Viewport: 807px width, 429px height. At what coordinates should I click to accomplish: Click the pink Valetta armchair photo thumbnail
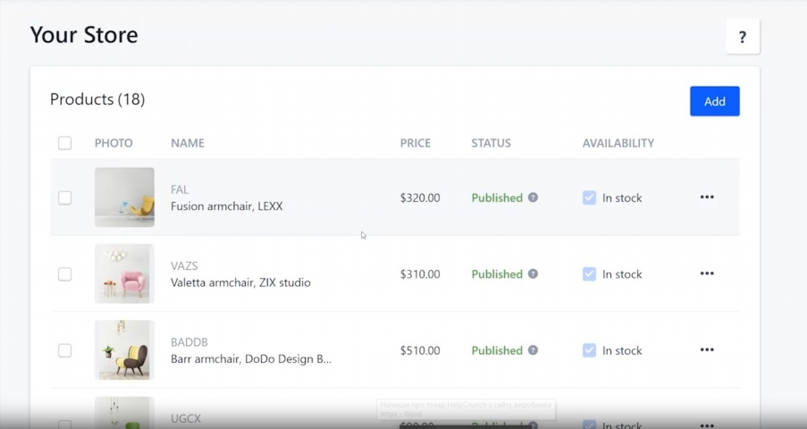click(x=124, y=273)
